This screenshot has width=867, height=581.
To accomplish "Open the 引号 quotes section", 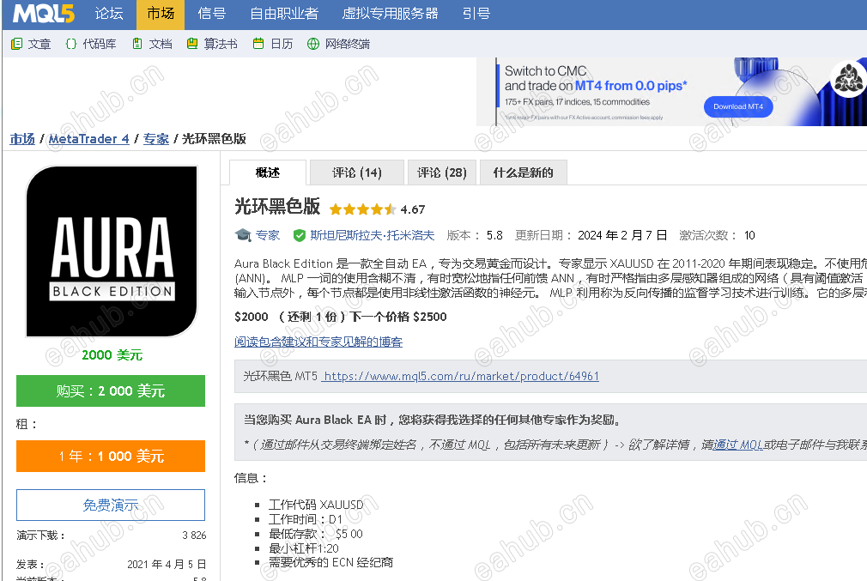I will pyautogui.click(x=476, y=13).
